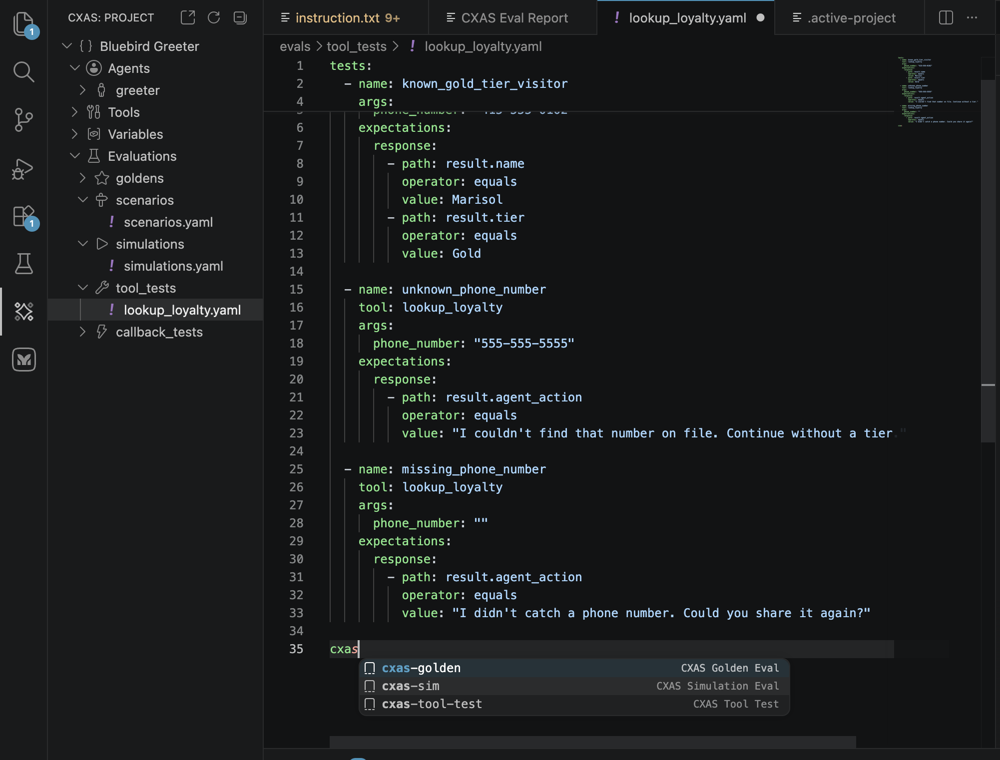This screenshot has width=1000, height=760.
Task: Open the Source Control view
Action: click(23, 119)
